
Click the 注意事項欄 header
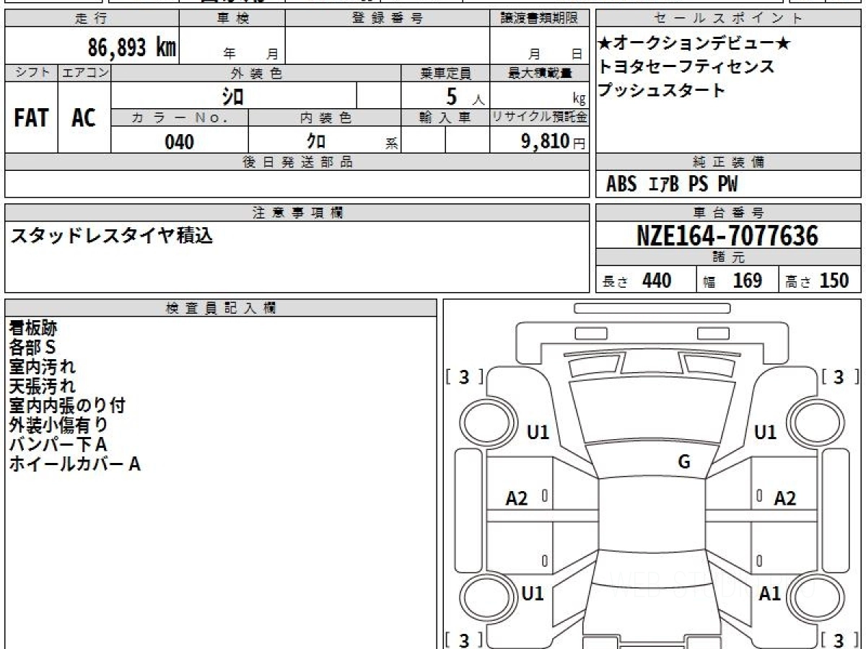(297, 213)
